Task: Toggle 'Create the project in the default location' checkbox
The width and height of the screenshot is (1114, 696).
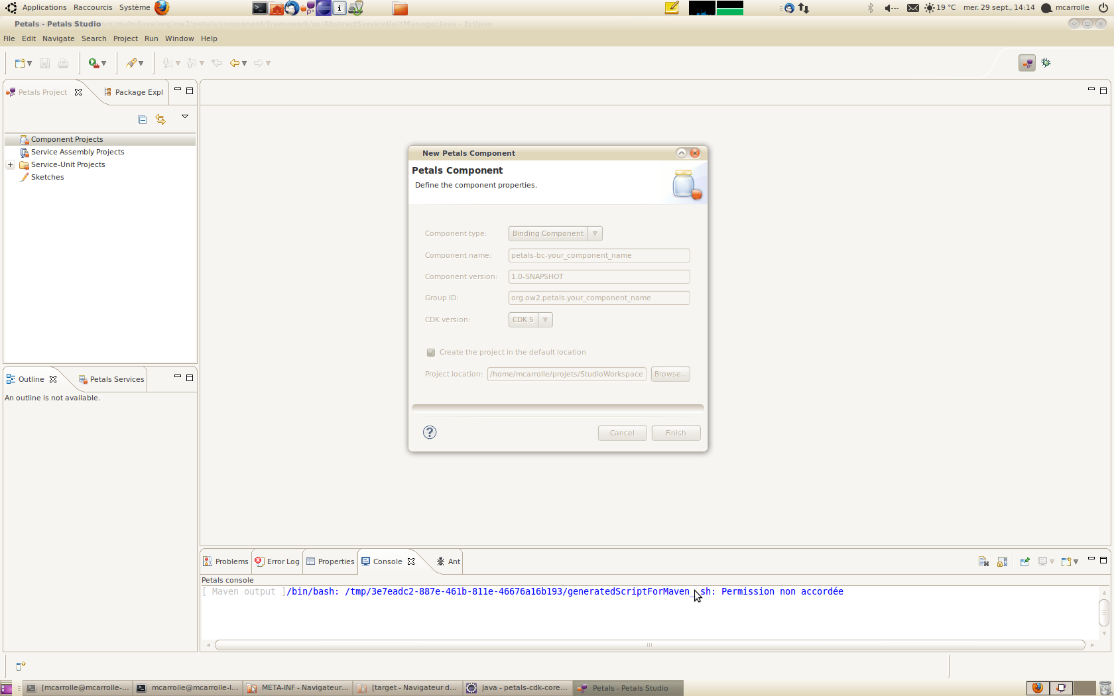Action: tap(431, 353)
